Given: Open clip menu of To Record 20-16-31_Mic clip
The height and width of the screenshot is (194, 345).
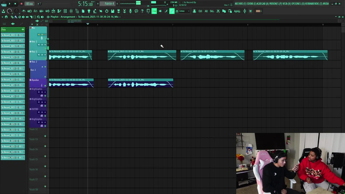Looking at the screenshot, I should [x=109, y=51].
